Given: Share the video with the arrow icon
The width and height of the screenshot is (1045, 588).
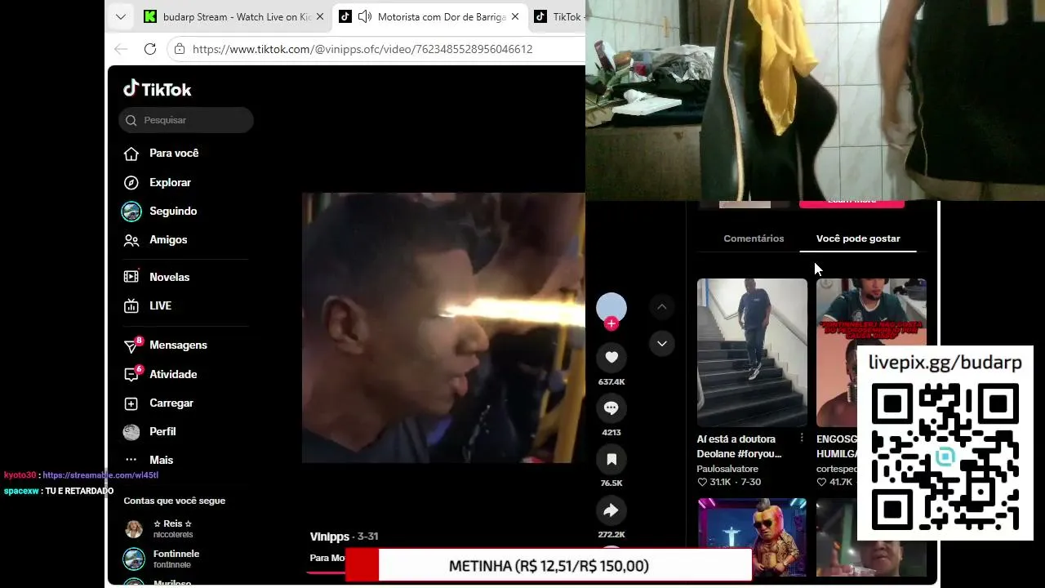Looking at the screenshot, I should pyautogui.click(x=611, y=510).
